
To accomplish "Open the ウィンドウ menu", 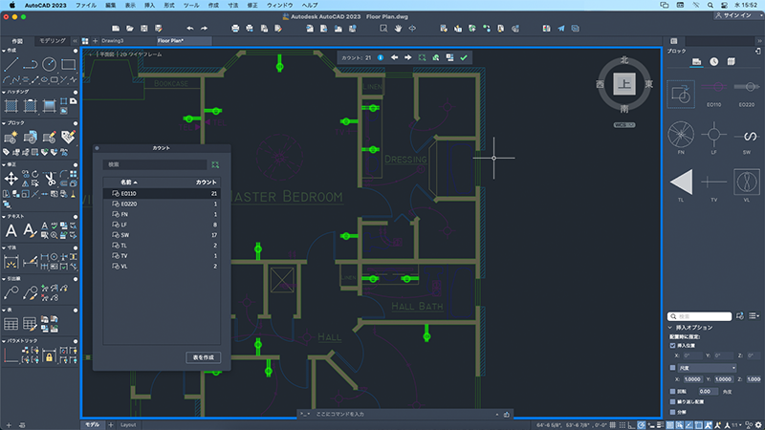I will point(279,5).
